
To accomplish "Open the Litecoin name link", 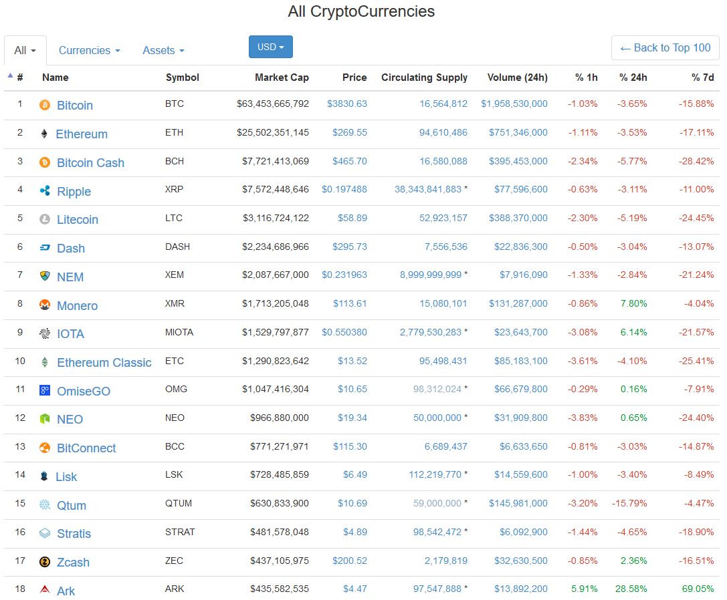I will click(78, 220).
